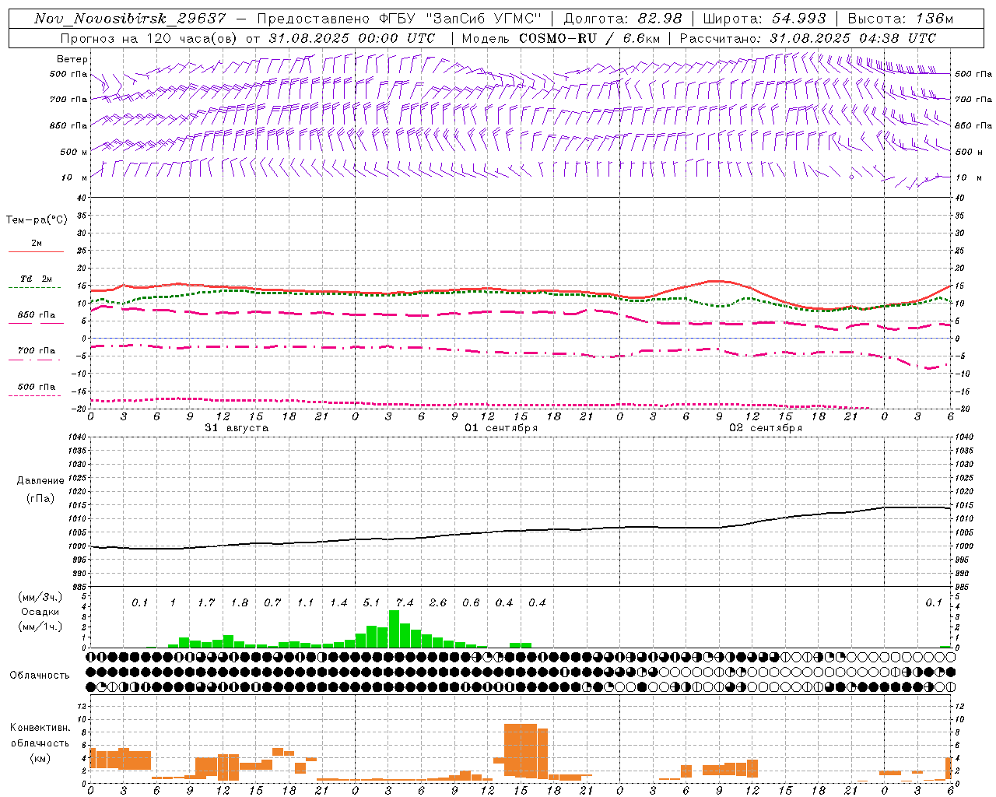Click the 3-hour precipitation total 1.7
Image resolution: width=996 pixels, height=797 pixels.
click(206, 602)
